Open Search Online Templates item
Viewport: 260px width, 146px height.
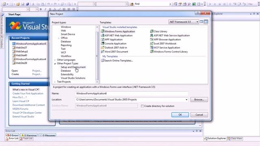[117, 60]
